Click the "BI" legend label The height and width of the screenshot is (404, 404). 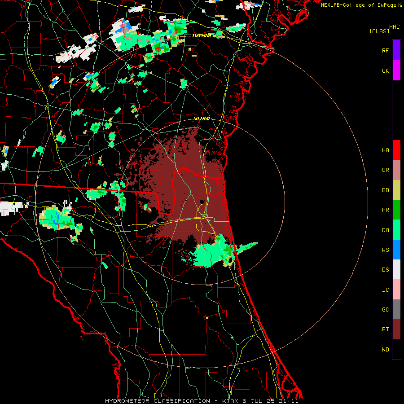pyautogui.click(x=385, y=329)
